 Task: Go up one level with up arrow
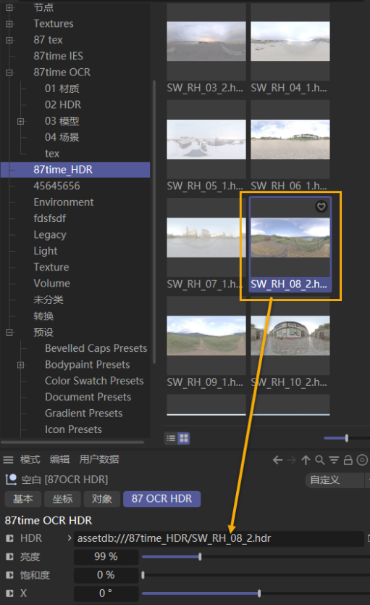(x=306, y=460)
